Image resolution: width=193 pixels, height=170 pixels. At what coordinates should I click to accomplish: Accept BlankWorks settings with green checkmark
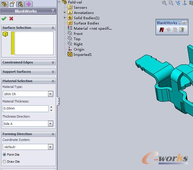pos(4,19)
